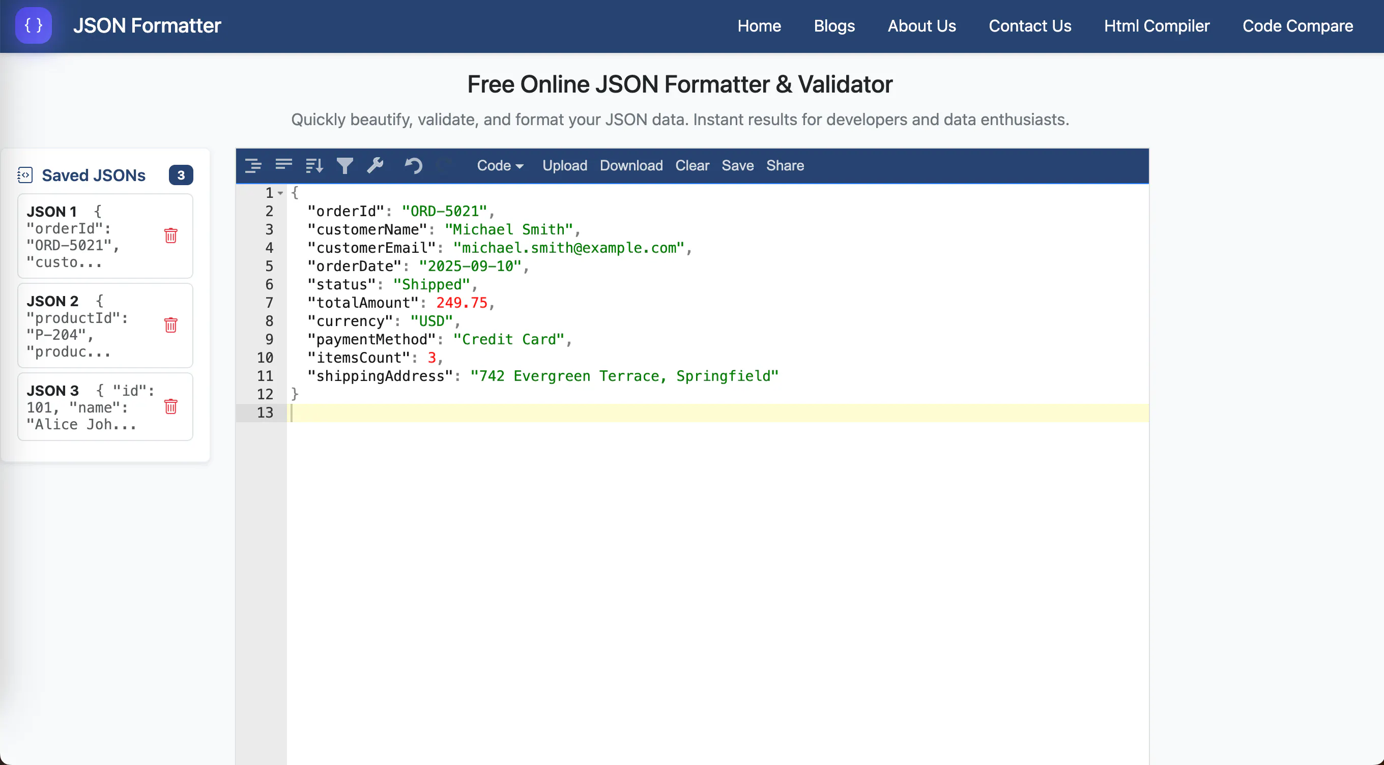Viewport: 1384px width, 765px height.
Task: Click the Format JSON icon in toolbar
Action: [253, 165]
